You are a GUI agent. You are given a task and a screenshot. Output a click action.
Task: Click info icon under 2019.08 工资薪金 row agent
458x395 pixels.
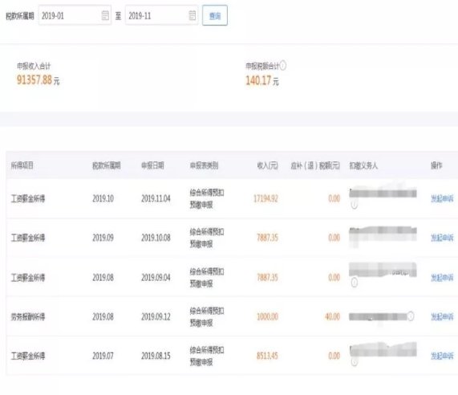point(354,283)
